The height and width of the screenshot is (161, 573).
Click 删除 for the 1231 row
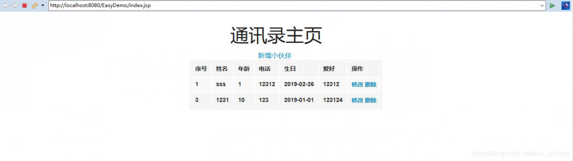click(x=371, y=100)
